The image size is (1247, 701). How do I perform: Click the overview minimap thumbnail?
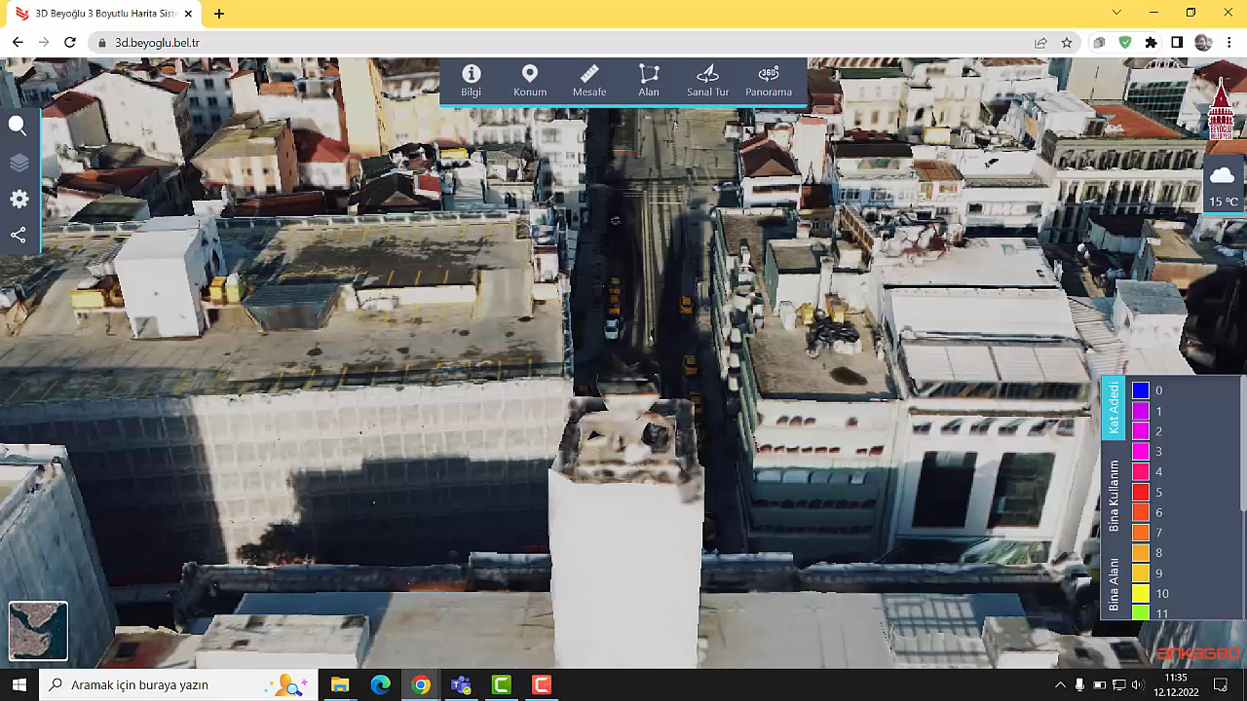pyautogui.click(x=38, y=630)
